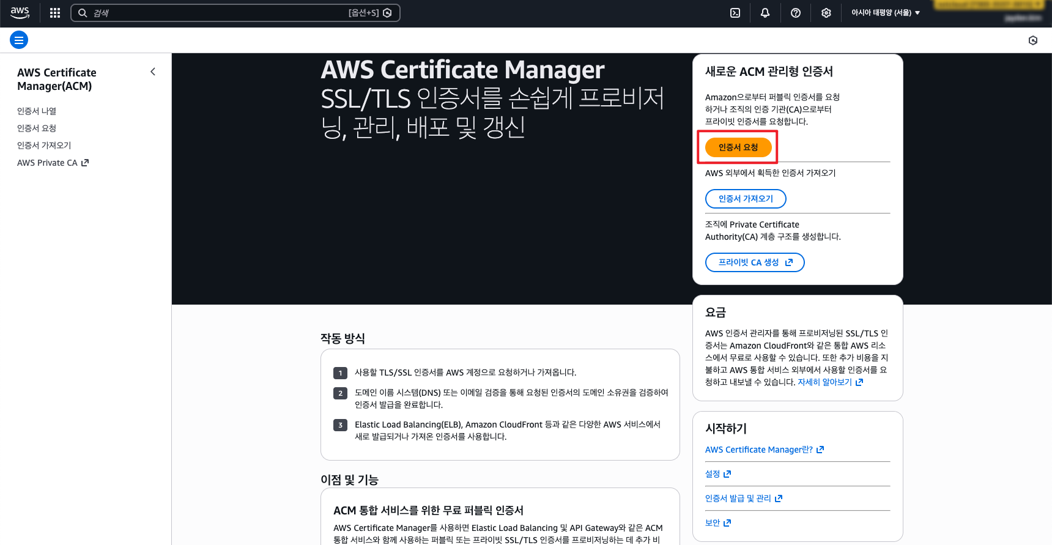
Task: Click the 이점 및 기능 section heading
Action: pyautogui.click(x=349, y=480)
